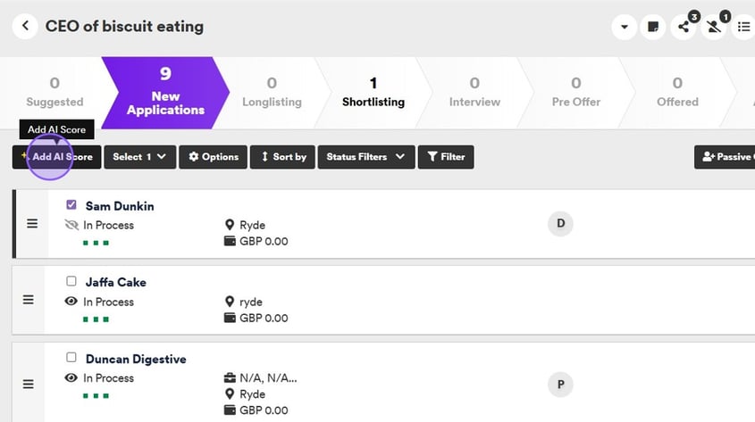Click the P avatar for Duncan Digestive
Image resolution: width=755 pixels, height=422 pixels.
[560, 385]
